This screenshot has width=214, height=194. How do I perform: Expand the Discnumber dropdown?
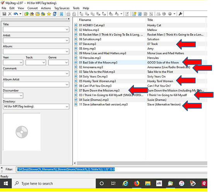click(21, 95)
